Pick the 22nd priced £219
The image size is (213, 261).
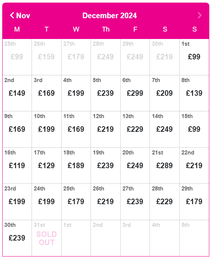(x=194, y=166)
